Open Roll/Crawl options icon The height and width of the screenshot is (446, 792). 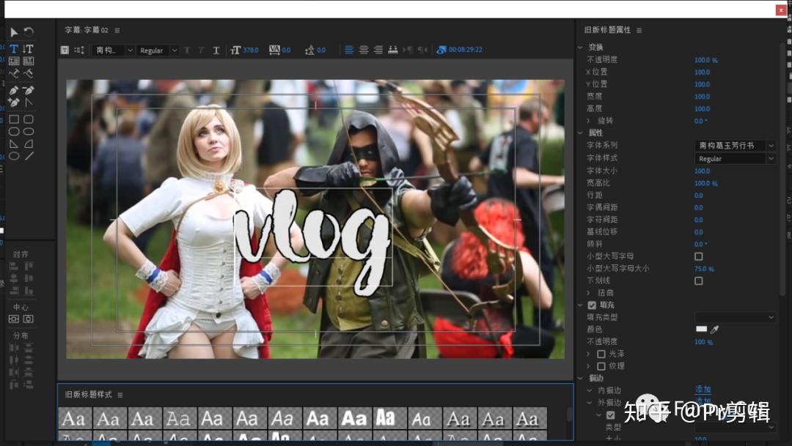pyautogui.click(x=79, y=50)
